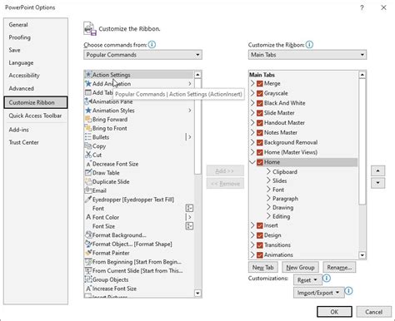Click the New Group button
Screen dimensions: 395x321
click(x=300, y=267)
